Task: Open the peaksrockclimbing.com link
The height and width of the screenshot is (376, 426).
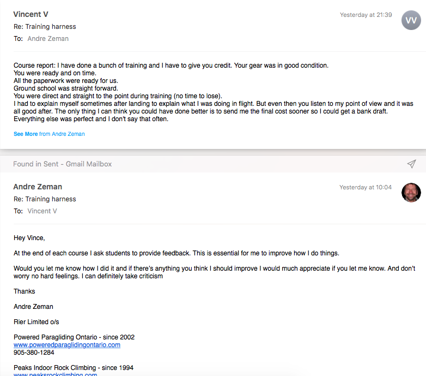Action: click(x=56, y=374)
